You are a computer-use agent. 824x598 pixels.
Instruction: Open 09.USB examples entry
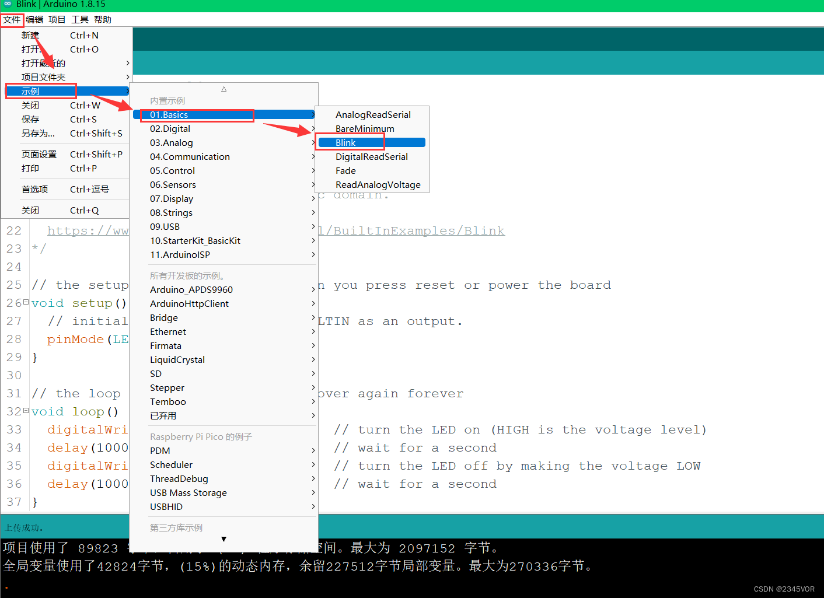pos(224,226)
